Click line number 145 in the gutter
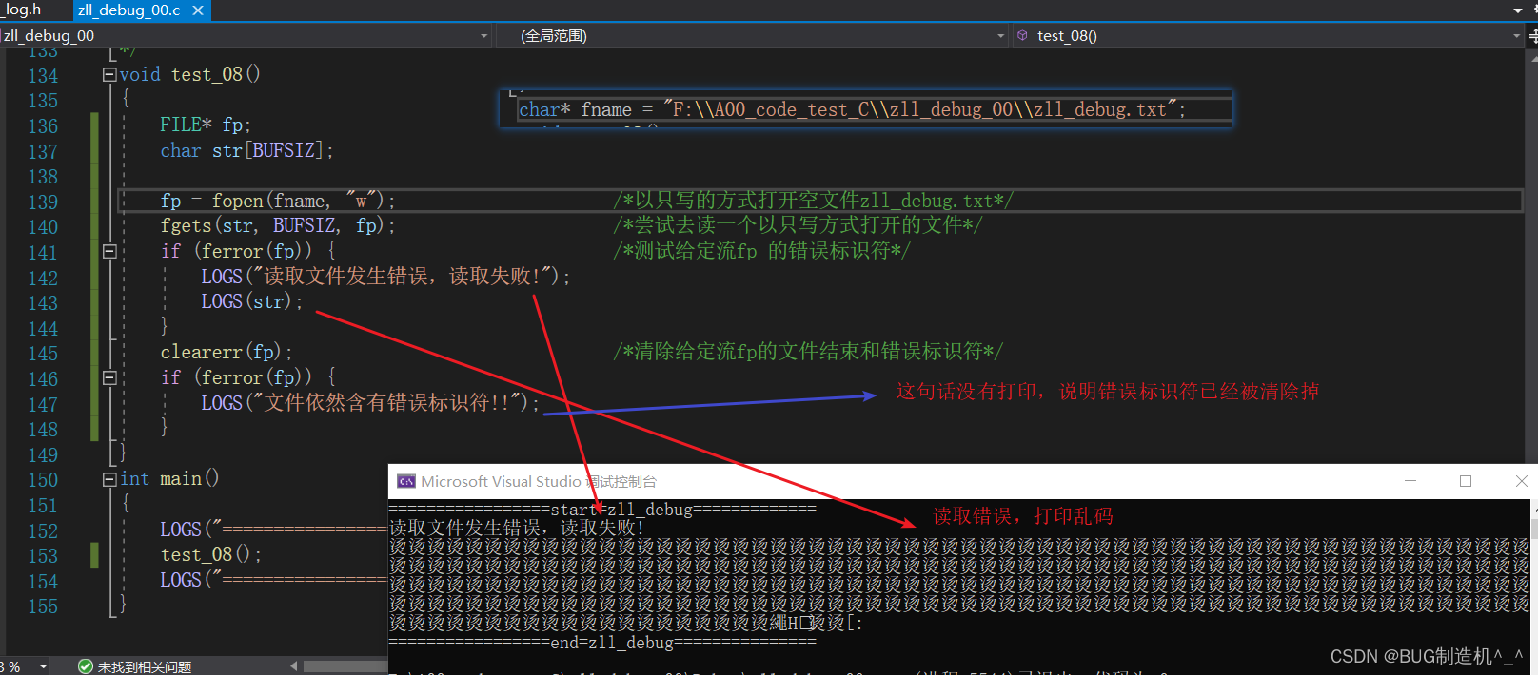 coord(43,353)
